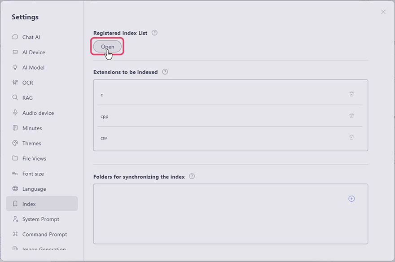Open Audio device settings

click(x=38, y=113)
